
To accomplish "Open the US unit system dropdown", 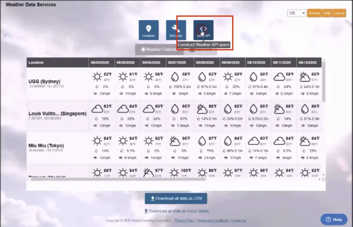I will (296, 13).
